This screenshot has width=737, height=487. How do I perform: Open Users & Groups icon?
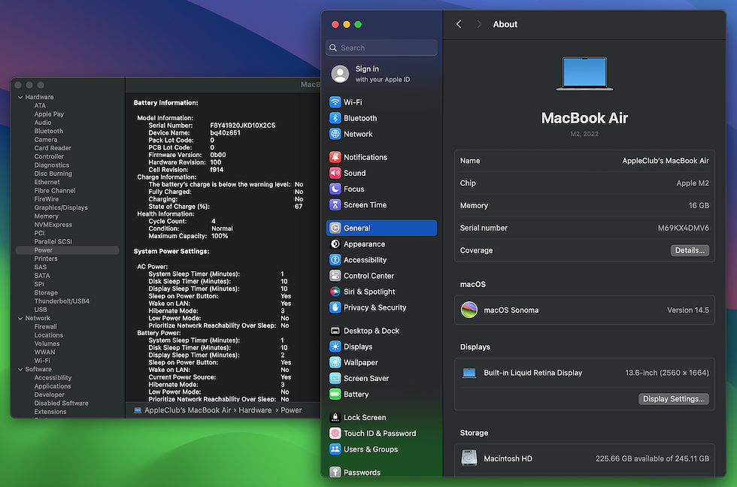(x=335, y=449)
